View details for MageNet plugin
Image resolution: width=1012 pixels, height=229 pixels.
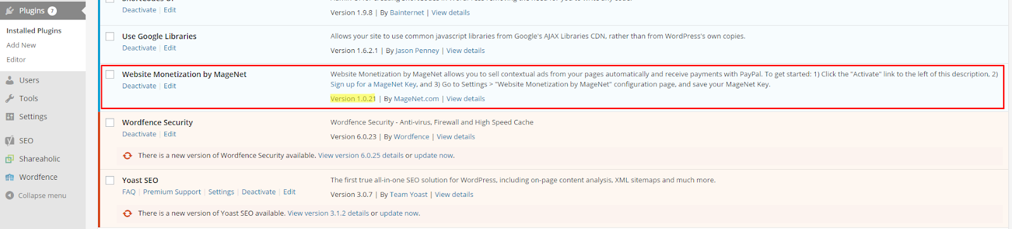(x=466, y=98)
